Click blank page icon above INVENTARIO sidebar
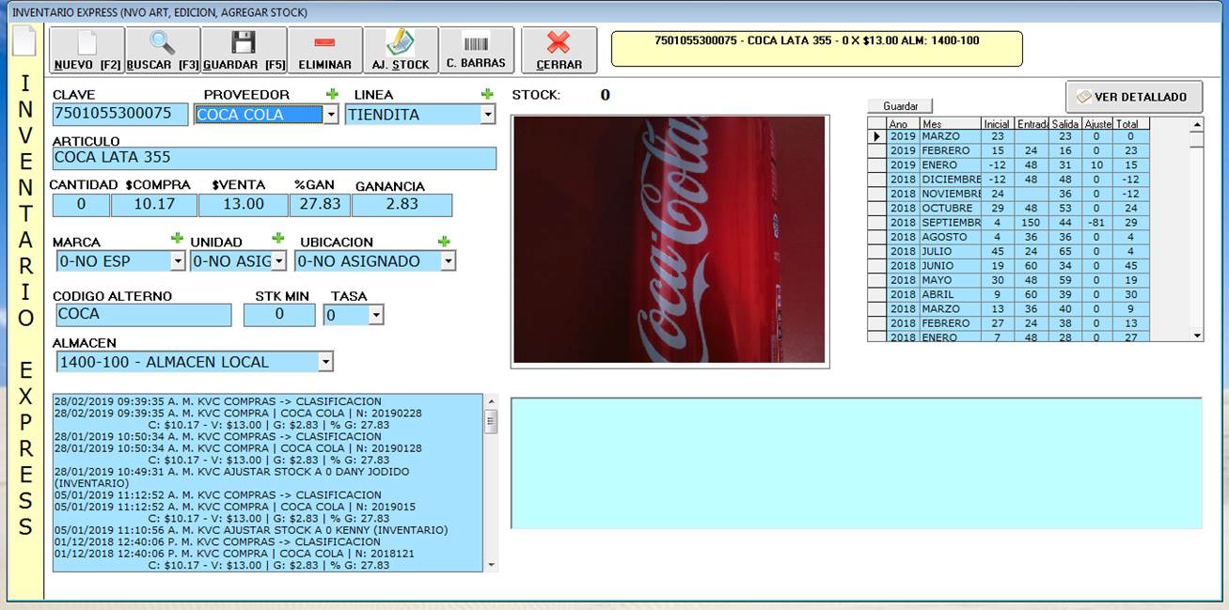 24,41
